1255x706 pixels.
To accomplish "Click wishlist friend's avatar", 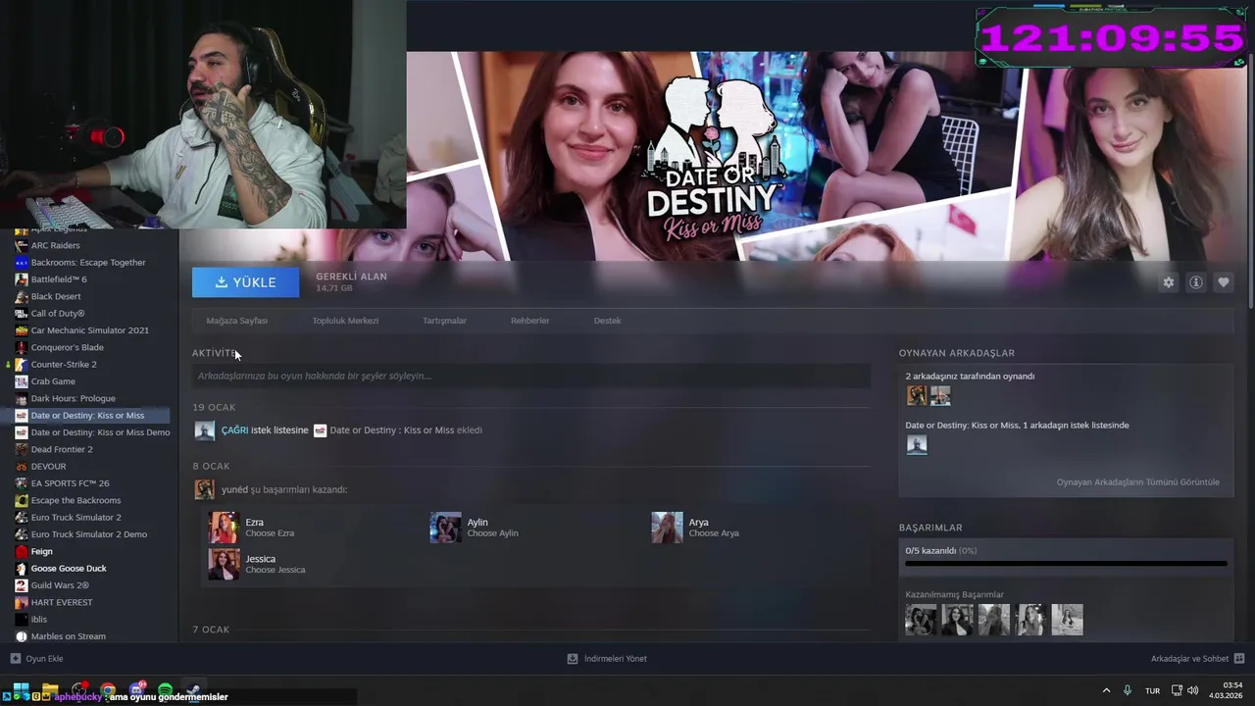I will (917, 445).
